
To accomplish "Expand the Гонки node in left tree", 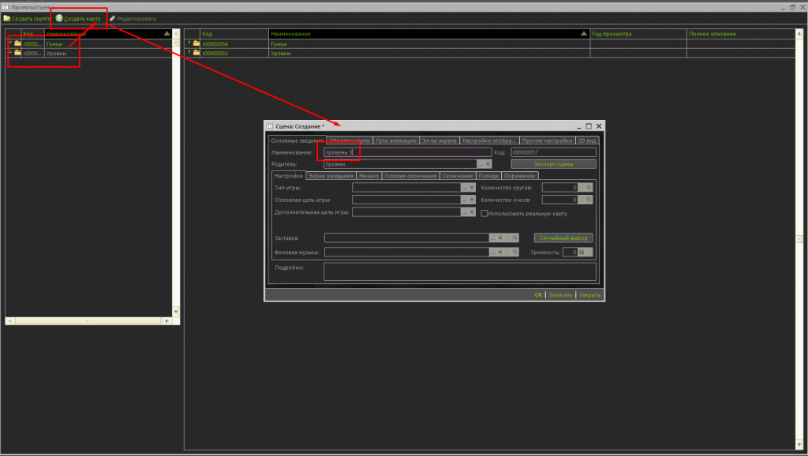I will [x=10, y=43].
